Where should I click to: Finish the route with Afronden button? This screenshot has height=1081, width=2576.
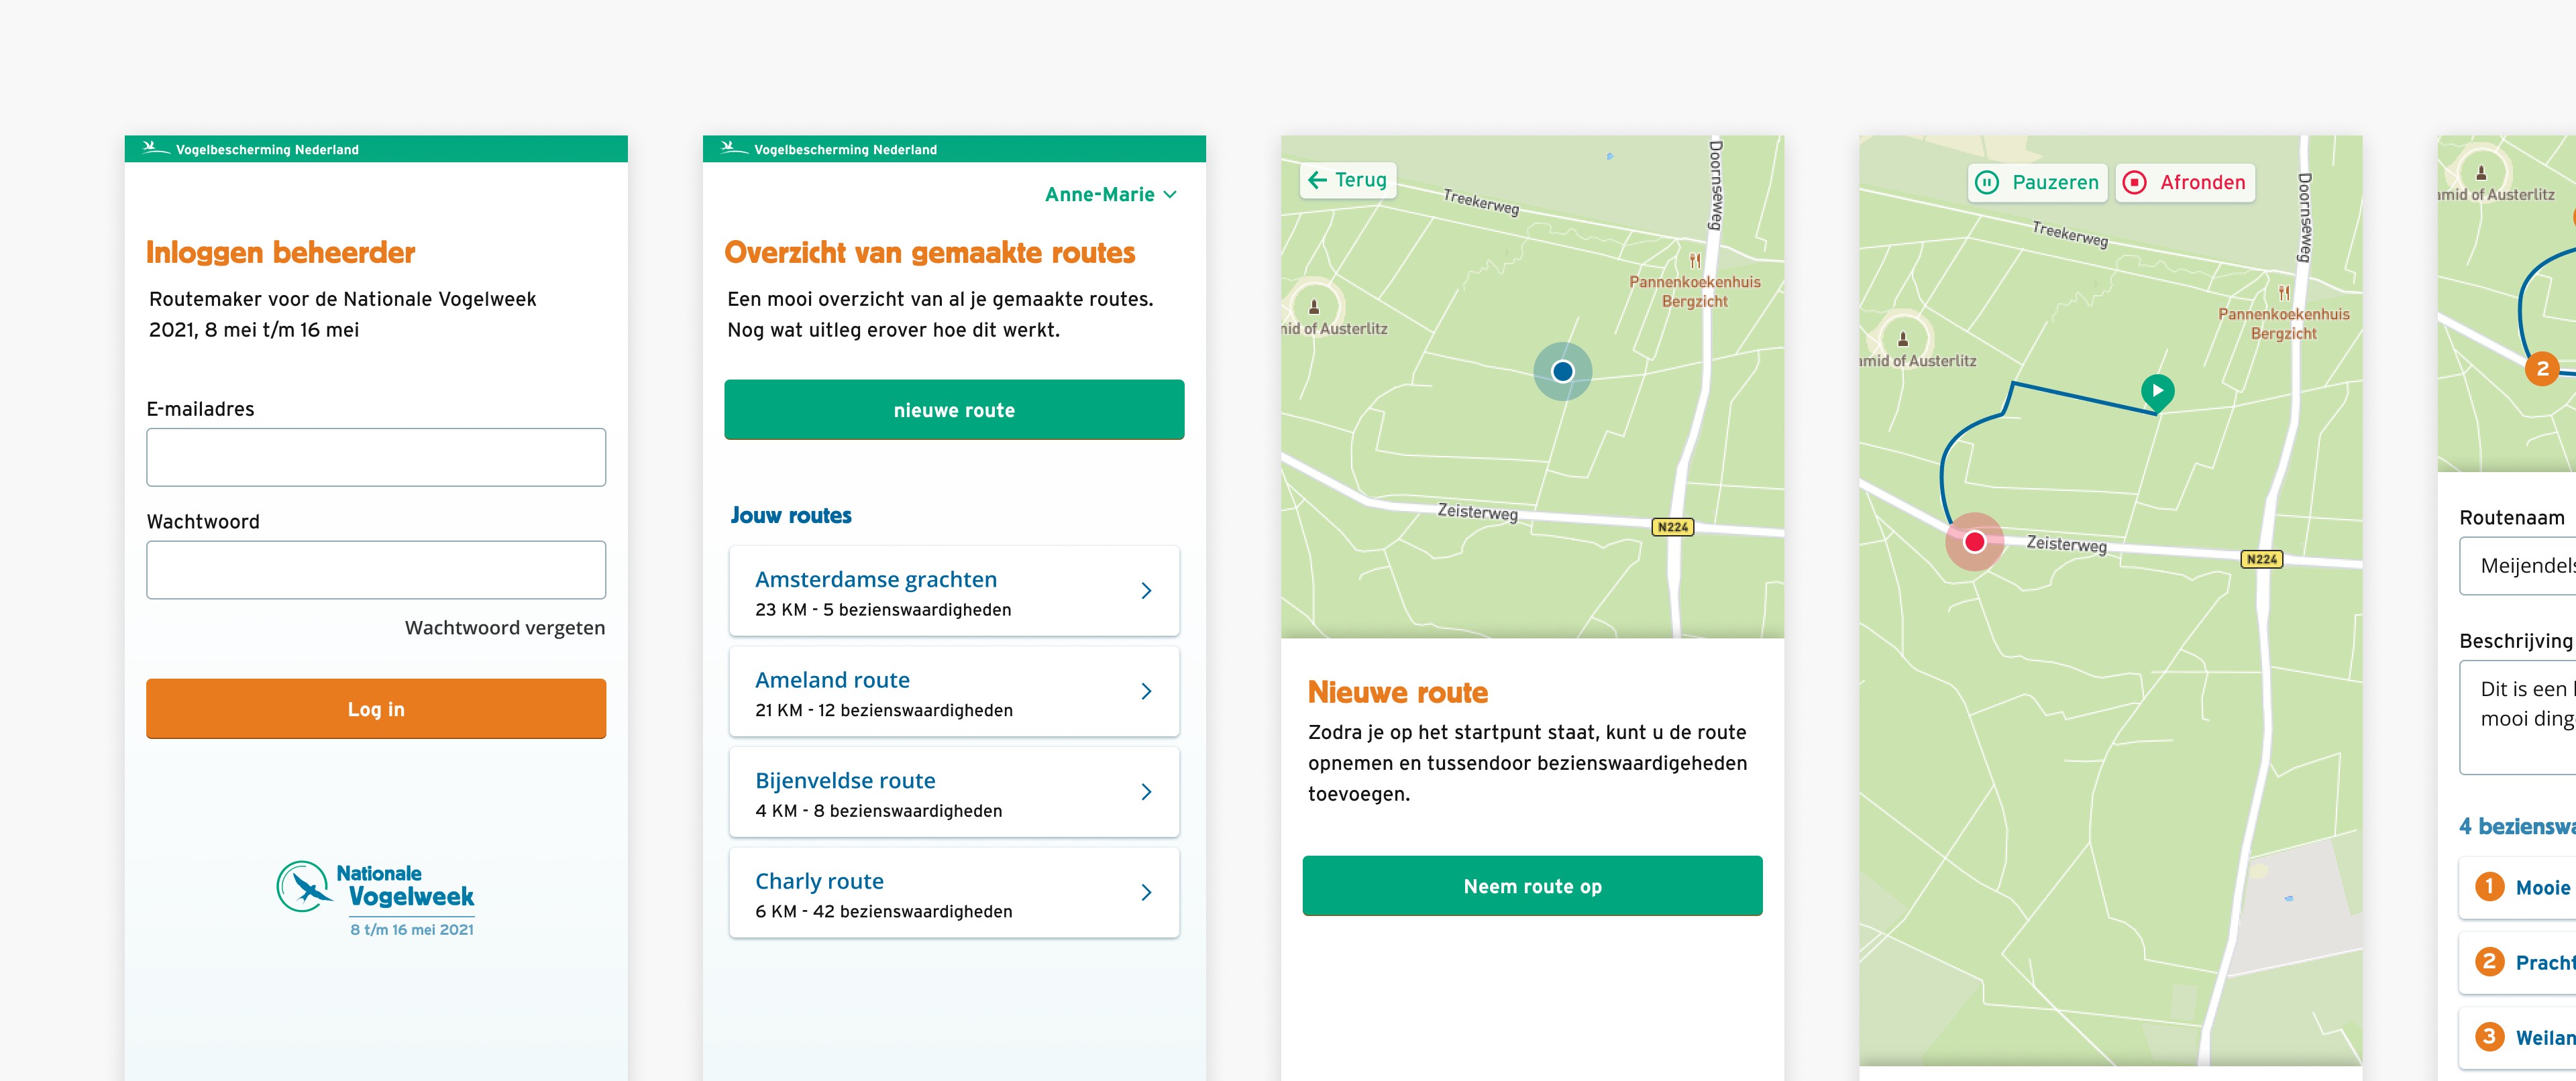(x=2185, y=182)
